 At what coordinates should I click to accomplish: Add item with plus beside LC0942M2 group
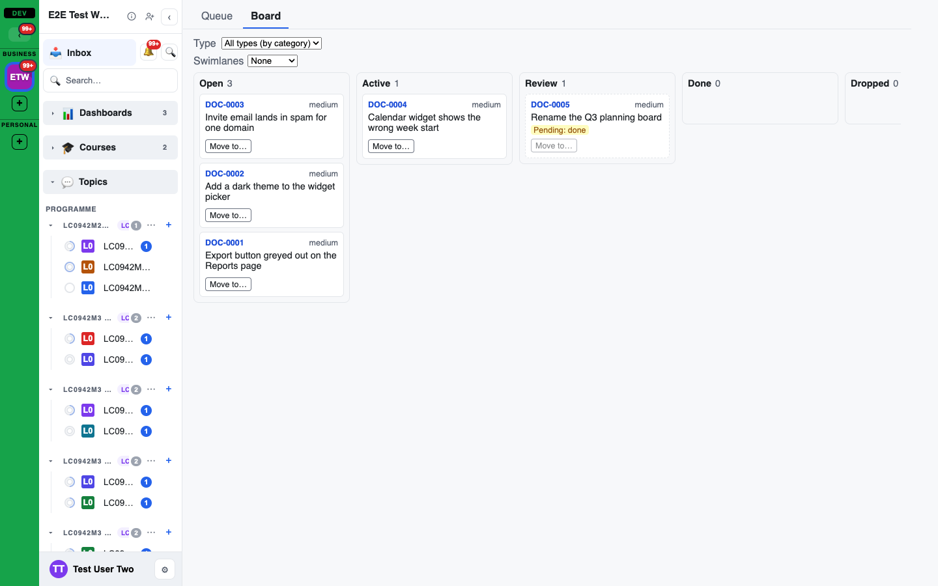pyautogui.click(x=169, y=225)
